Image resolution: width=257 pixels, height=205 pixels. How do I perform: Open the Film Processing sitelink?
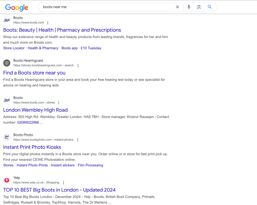(90, 165)
